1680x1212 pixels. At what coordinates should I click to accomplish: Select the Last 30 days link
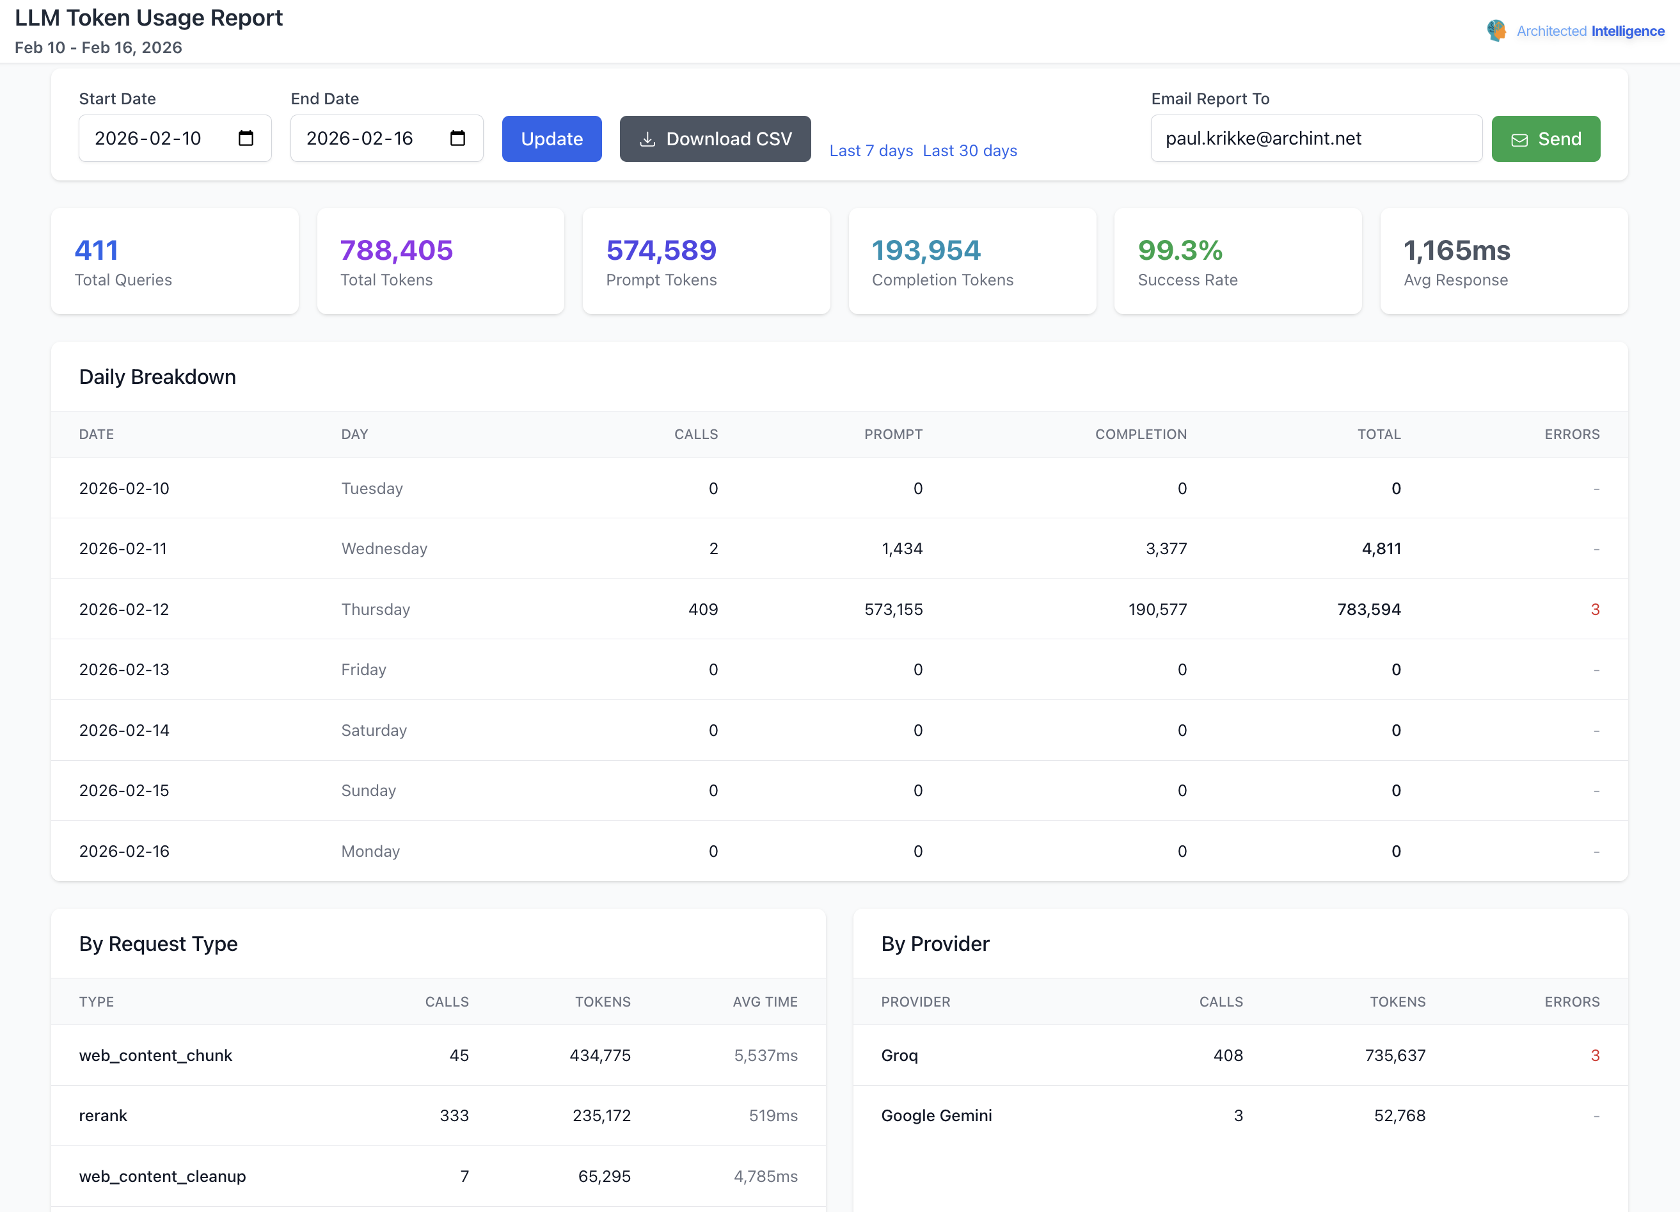970,150
